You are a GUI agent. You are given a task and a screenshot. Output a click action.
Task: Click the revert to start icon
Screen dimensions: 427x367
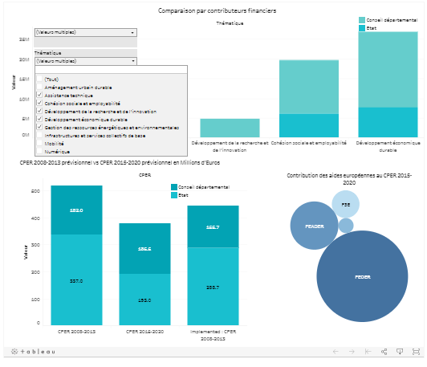click(368, 352)
